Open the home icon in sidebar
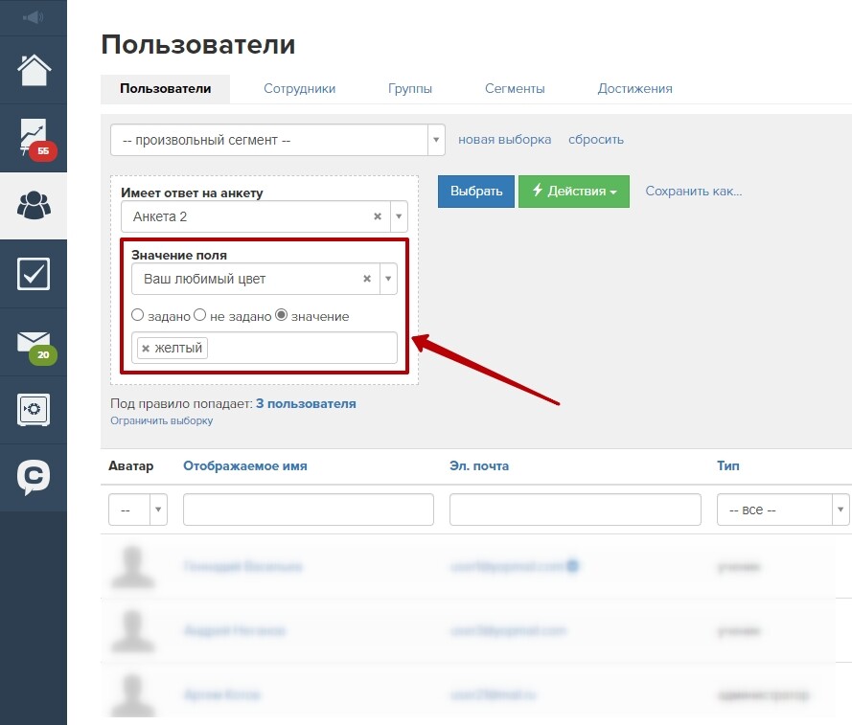 (34, 70)
